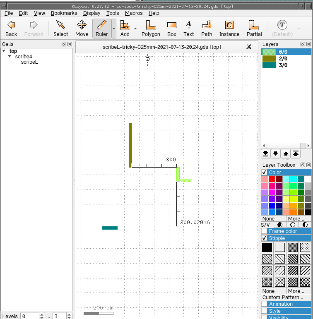Viewport: 313px width, 319px height.
Task: Undock the Layers panel
Action: click(303, 44)
